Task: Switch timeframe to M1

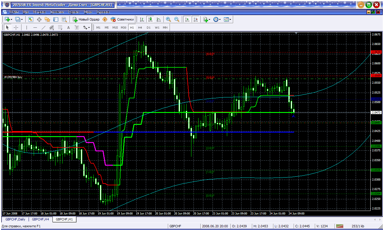Action: (98, 27)
